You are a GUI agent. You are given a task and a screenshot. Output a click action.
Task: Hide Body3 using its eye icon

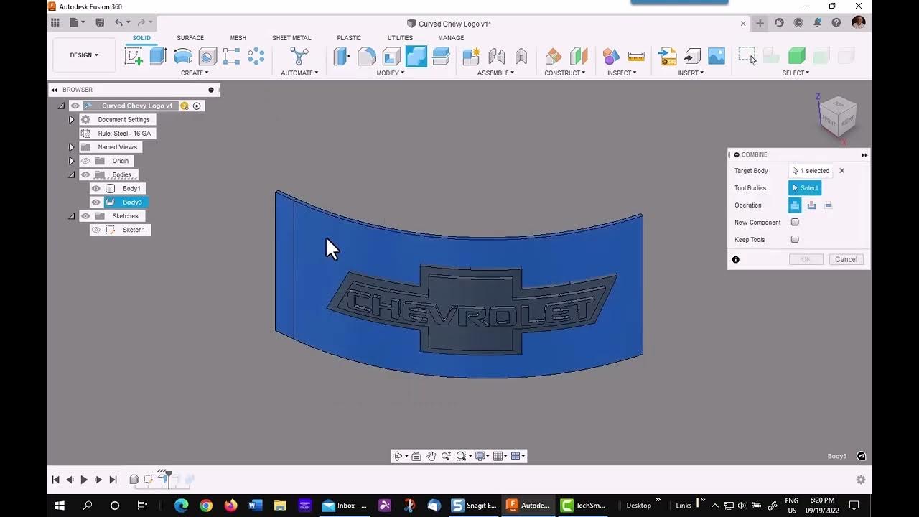[96, 202]
